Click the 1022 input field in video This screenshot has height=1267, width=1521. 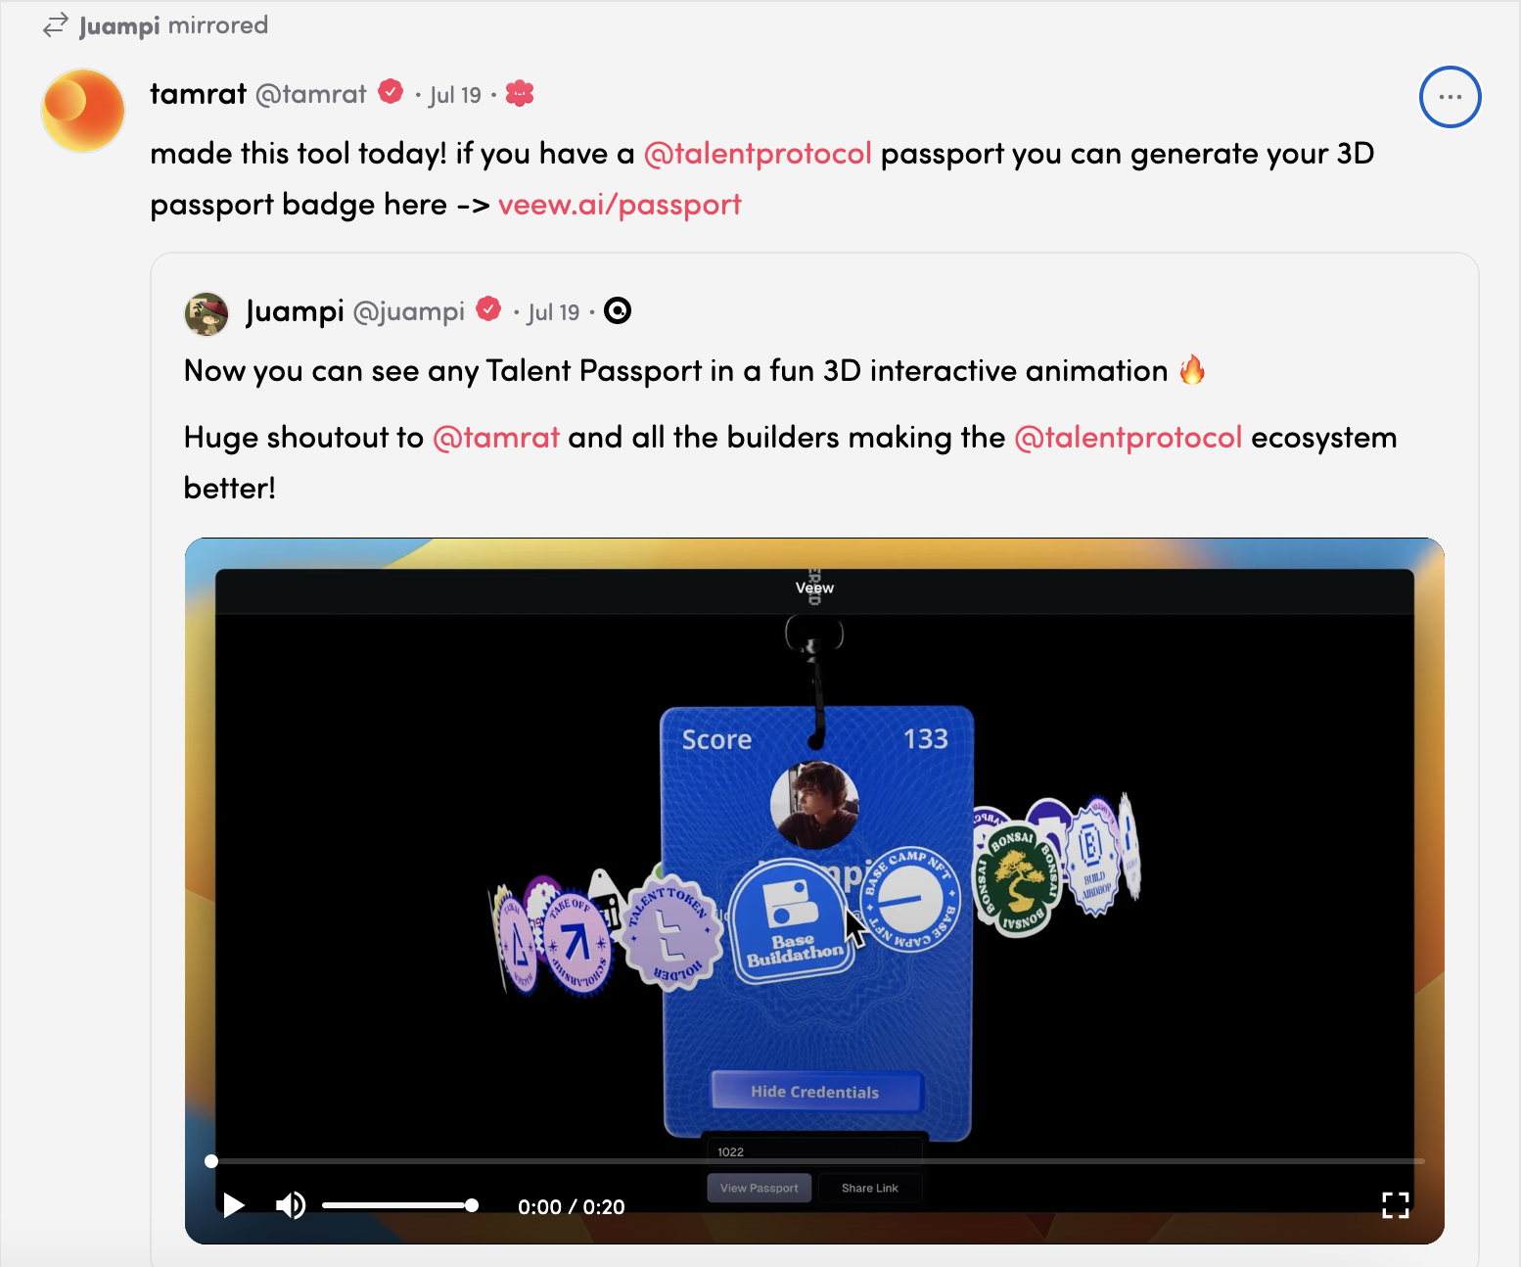(x=814, y=1151)
